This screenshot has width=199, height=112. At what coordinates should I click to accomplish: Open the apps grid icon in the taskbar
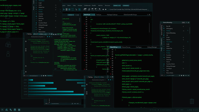[2, 110]
